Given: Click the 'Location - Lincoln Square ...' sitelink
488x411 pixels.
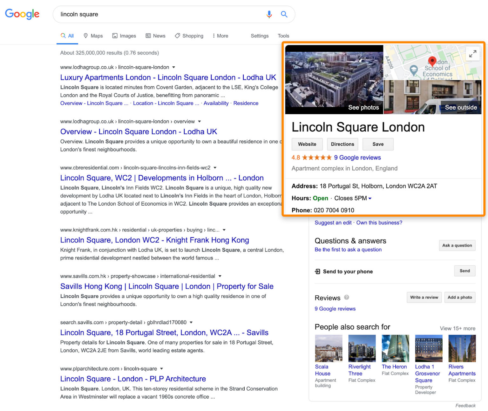Looking at the screenshot, I should 166,103.
